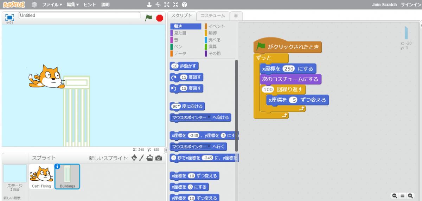Open the ファイル menu dropdown
This screenshot has height=201, width=422.
point(52,5)
